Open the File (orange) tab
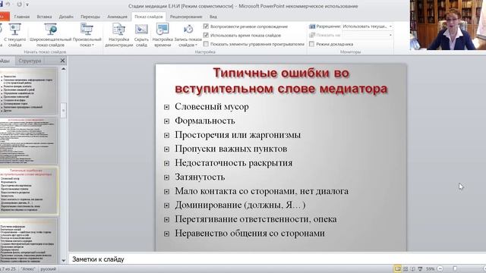The width and height of the screenshot is (486, 273). tap(5, 17)
